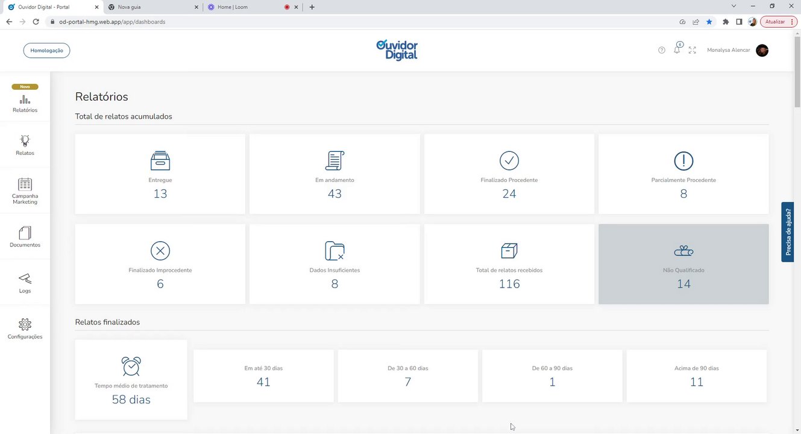Image resolution: width=801 pixels, height=434 pixels.
Task: Open the browser extensions puzzle icon
Action: point(726,22)
